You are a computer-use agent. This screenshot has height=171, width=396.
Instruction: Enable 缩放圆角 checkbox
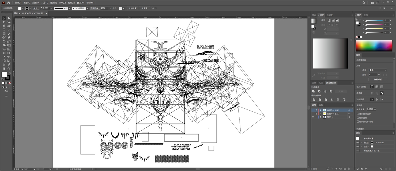pyautogui.click(x=358, y=118)
